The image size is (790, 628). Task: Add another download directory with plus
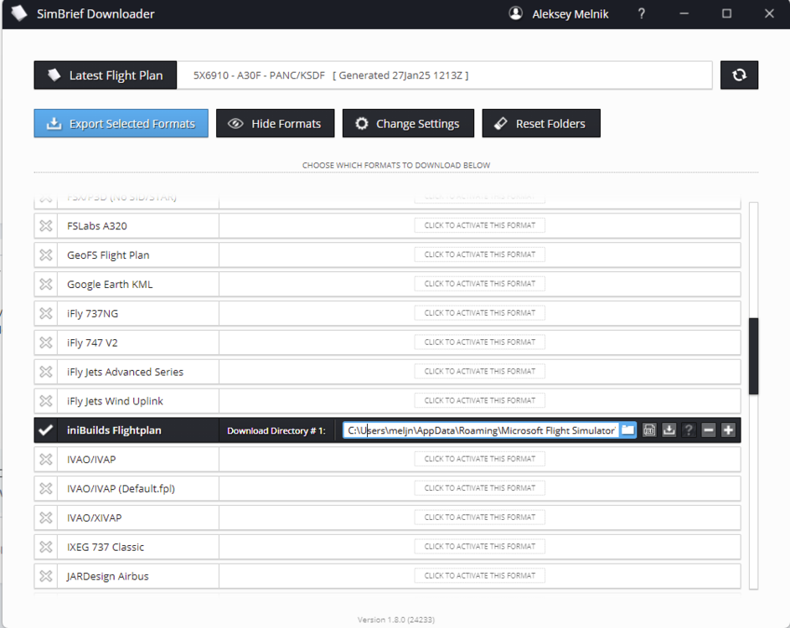tap(728, 430)
